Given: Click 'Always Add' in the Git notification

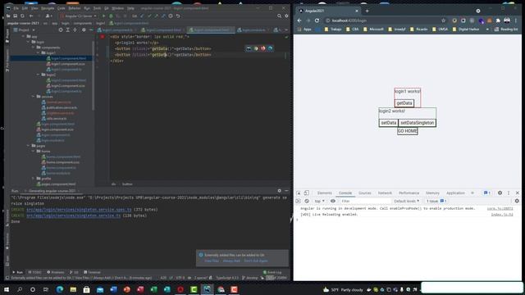Looking at the screenshot, I should coord(231,261).
